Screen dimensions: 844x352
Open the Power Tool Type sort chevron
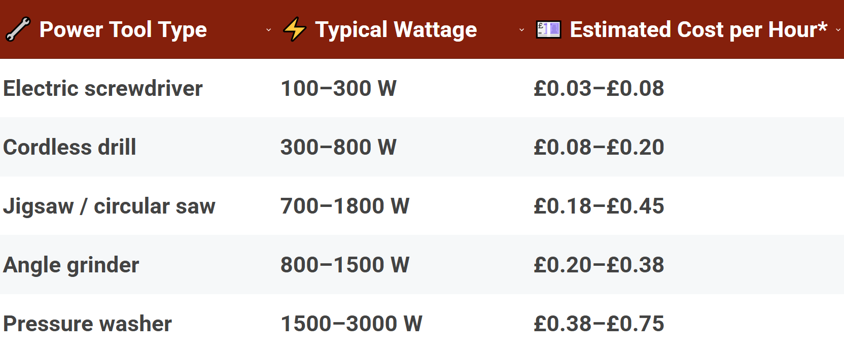pyautogui.click(x=269, y=30)
